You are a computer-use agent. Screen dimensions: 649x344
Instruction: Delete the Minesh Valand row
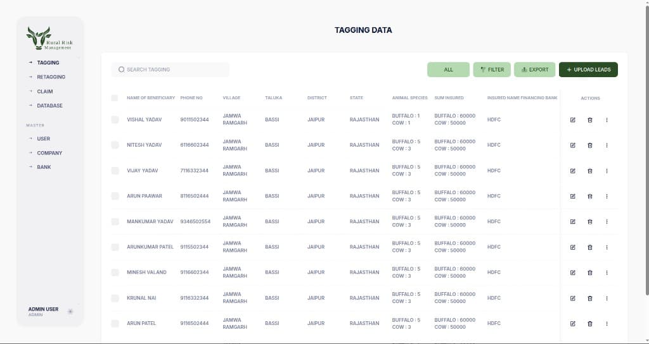pos(590,273)
